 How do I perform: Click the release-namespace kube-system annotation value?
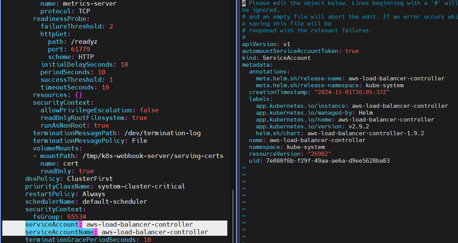384,85
